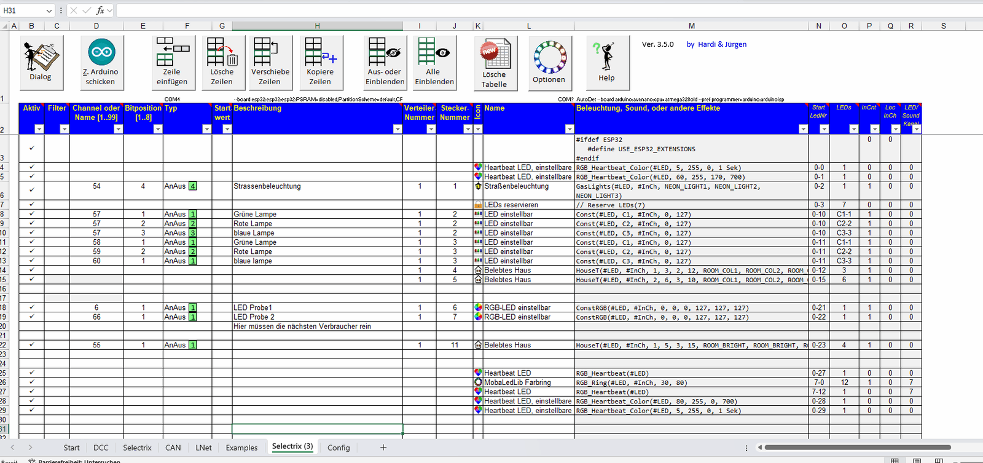983x463 pixels.
Task: Click the 'Zeile einfügen' insert row icon
Action: pos(173,61)
